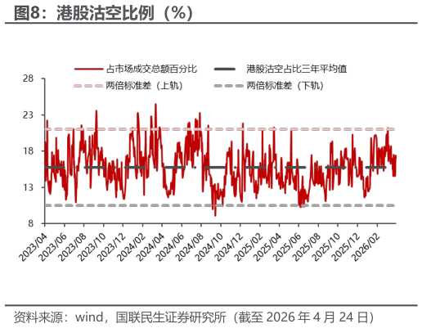Click the chart title 图8：港股沽空比例
Screen dimensions: 422x328
pos(104,13)
